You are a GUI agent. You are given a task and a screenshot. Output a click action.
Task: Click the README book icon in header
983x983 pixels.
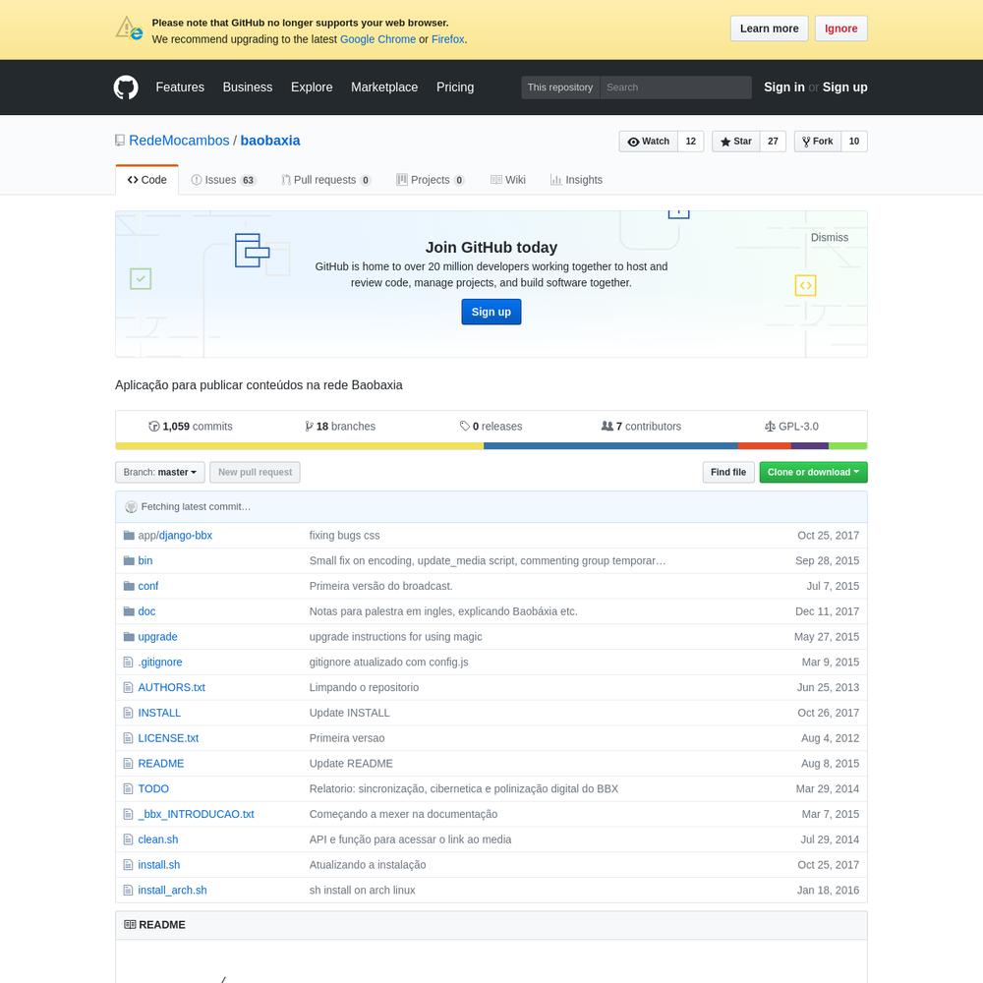[130, 925]
